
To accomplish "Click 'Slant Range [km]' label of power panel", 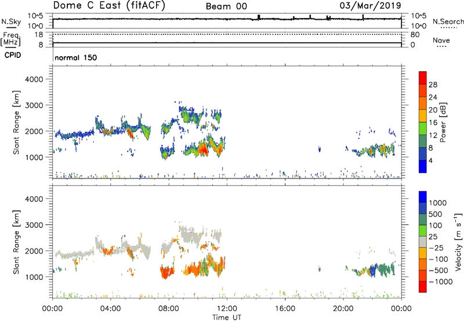I will click(16, 122).
